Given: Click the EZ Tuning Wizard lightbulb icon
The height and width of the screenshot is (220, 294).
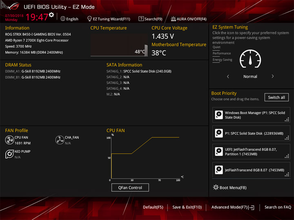Looking at the screenshot, I should pyautogui.click(x=89, y=19).
